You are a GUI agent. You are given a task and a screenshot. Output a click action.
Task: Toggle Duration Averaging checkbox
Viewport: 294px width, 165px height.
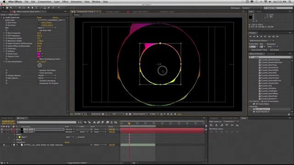[38, 81]
